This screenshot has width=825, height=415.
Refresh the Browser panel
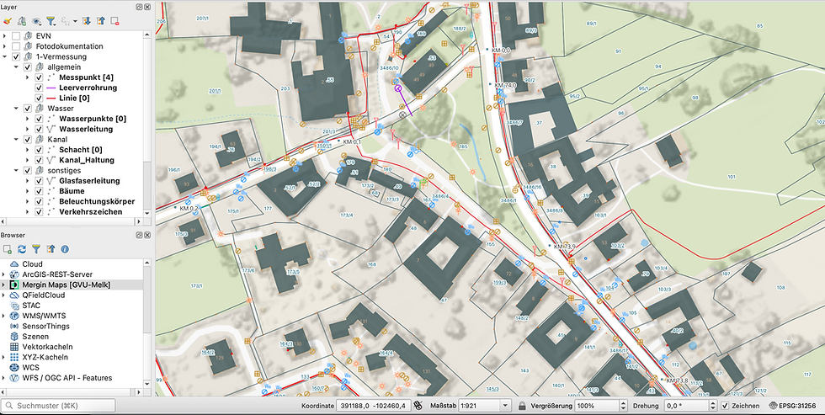22,249
